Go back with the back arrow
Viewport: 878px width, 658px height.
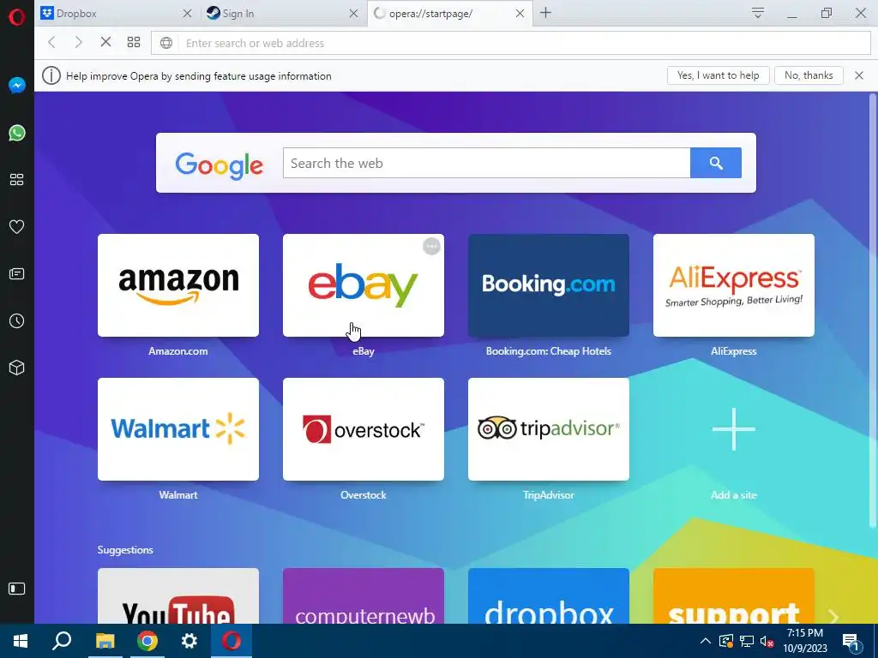coord(51,43)
